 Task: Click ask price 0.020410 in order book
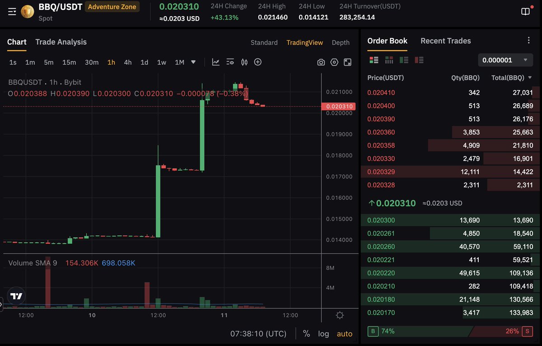381,92
